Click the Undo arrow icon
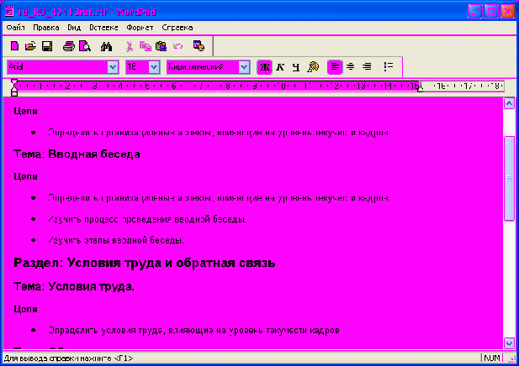The width and height of the screenshot is (519, 366). point(177,45)
